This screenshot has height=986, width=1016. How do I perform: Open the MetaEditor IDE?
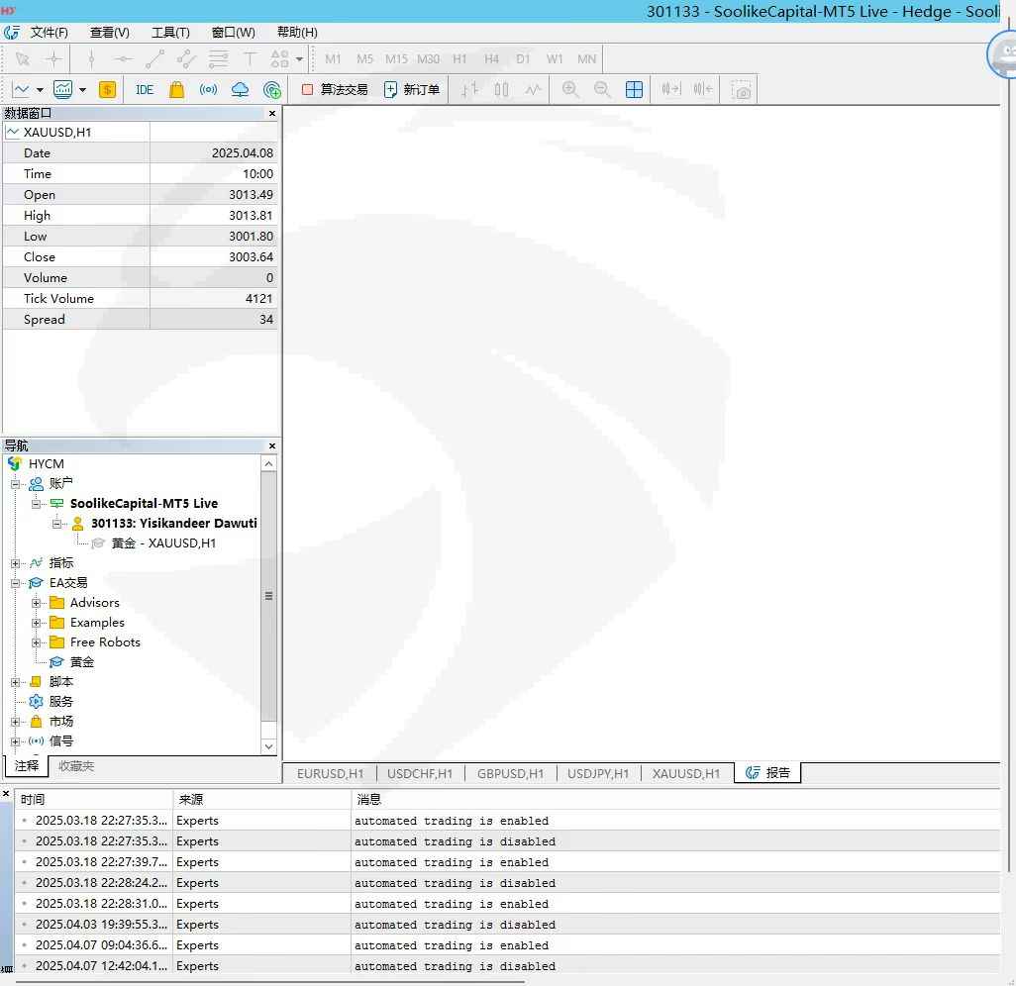point(145,90)
